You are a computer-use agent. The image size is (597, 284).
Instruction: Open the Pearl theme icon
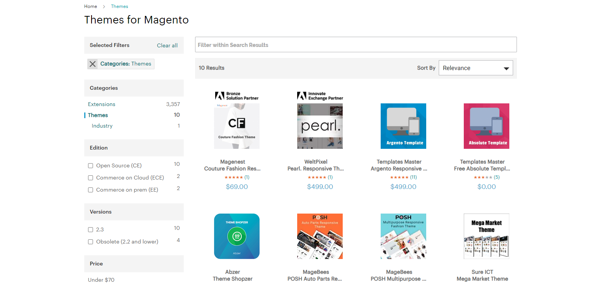[320, 126]
